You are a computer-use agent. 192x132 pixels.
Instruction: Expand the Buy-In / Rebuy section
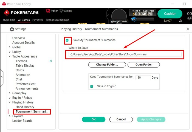[10, 98]
